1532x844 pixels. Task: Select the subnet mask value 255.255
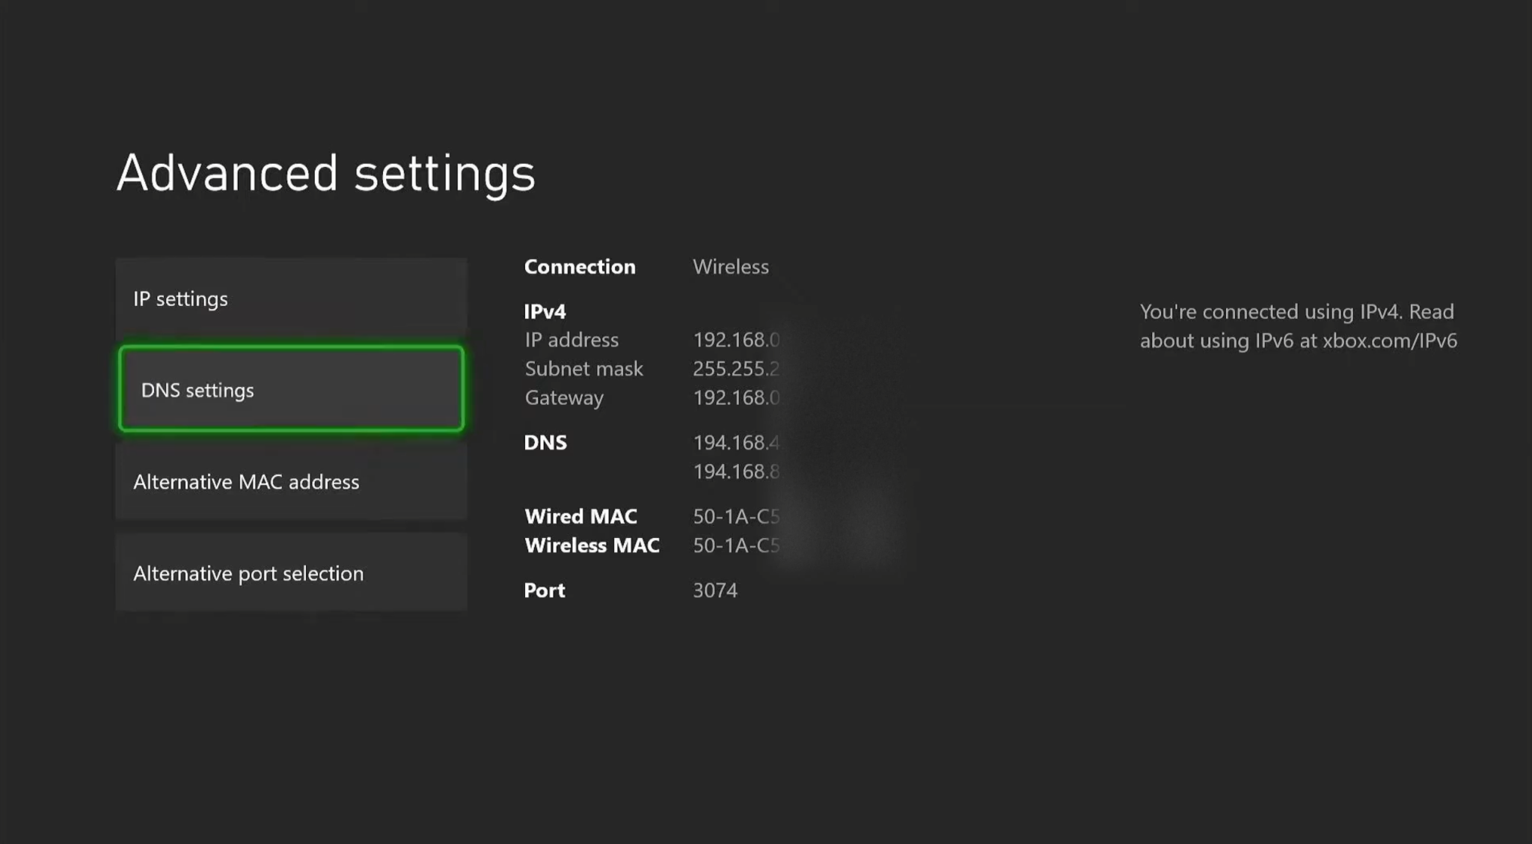coord(736,368)
